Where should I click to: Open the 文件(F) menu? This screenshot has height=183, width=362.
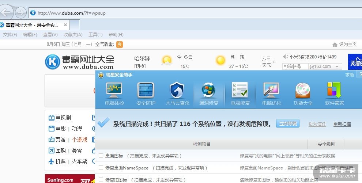10,35
